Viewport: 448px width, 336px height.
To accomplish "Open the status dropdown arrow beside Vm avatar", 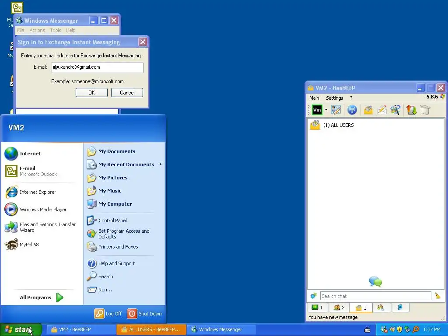I will 325,110.
